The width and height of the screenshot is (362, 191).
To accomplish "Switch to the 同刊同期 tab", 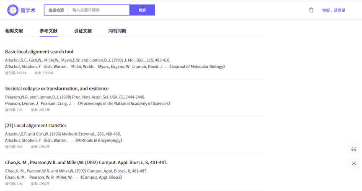I will tap(117, 31).
